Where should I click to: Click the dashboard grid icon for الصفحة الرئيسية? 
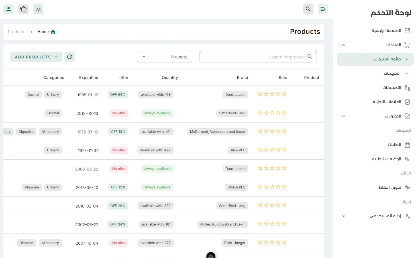coord(407,31)
